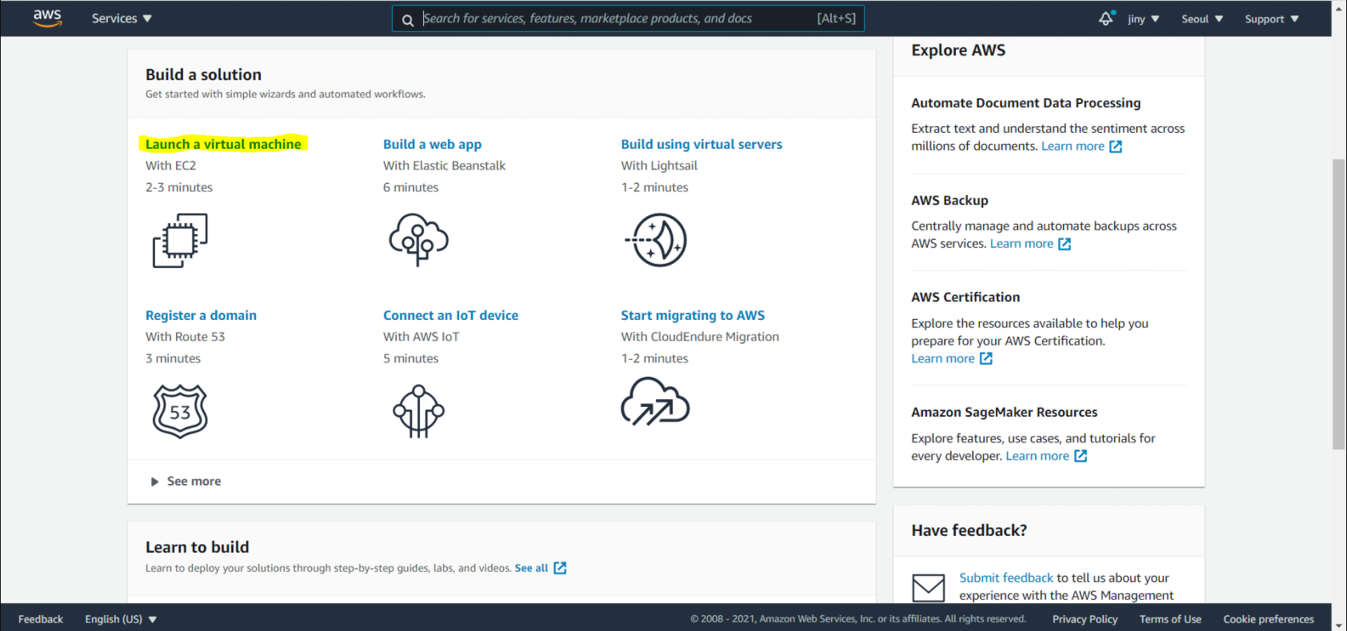Open the jiny account dropdown
Screen dimensions: 1347x631
pyautogui.click(x=1143, y=18)
